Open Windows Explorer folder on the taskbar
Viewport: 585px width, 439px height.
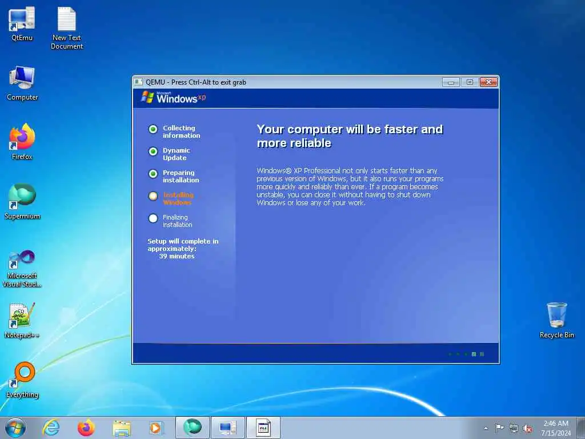pos(122,428)
